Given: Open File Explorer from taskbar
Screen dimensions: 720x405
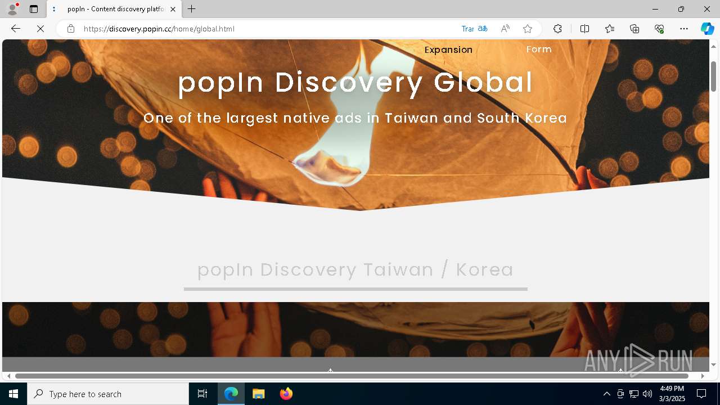Looking at the screenshot, I should tap(259, 394).
